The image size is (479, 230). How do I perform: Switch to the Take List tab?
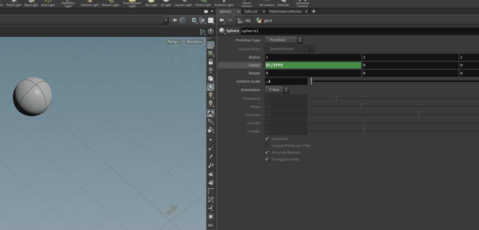pos(251,12)
